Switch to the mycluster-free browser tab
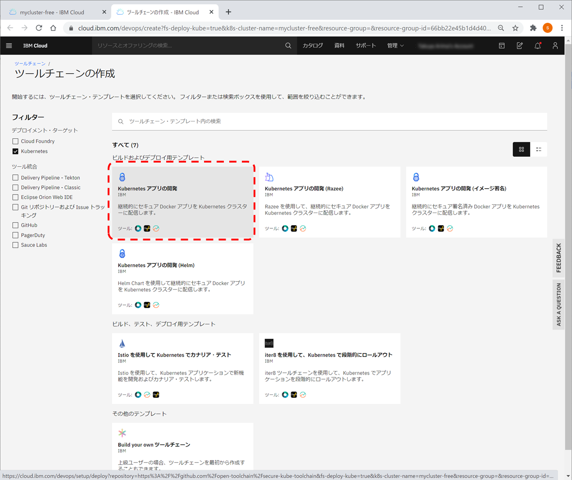The width and height of the screenshot is (572, 480). tap(52, 12)
